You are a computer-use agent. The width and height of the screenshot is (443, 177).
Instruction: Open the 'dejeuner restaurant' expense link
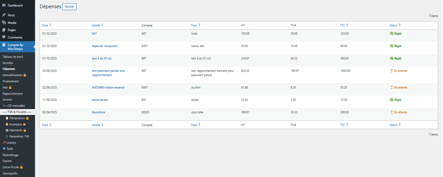[x=104, y=46]
